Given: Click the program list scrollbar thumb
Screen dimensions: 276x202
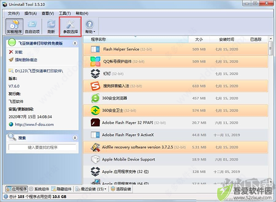Looking at the screenshot, I should tap(270, 48).
